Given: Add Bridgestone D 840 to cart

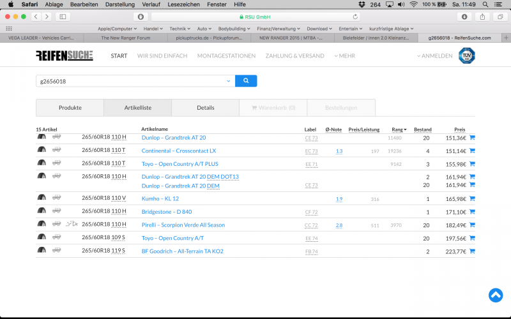Looking at the screenshot, I should 472,212.
